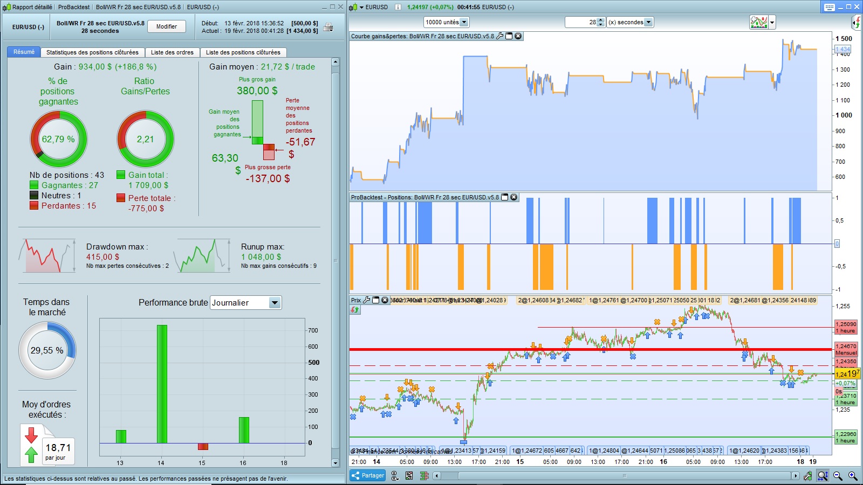Zoom in the chart with plus magnifier
The width and height of the screenshot is (863, 485).
pyautogui.click(x=853, y=475)
